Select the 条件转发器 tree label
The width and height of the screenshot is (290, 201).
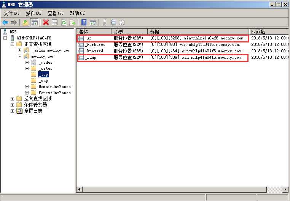[x=35, y=105]
